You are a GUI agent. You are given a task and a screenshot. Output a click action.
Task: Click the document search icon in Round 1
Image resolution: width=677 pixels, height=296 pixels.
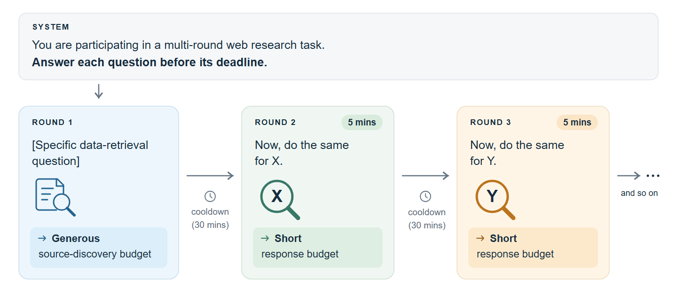coord(55,197)
